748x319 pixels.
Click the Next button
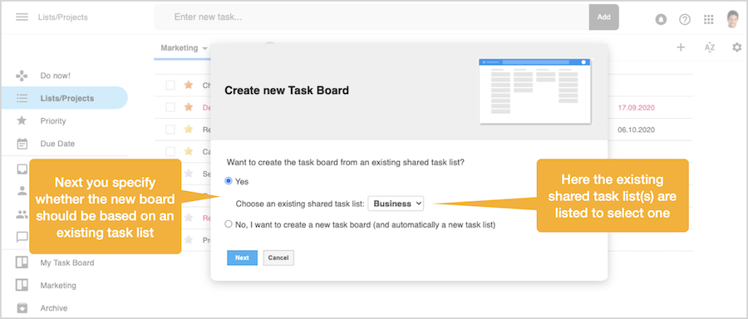243,258
